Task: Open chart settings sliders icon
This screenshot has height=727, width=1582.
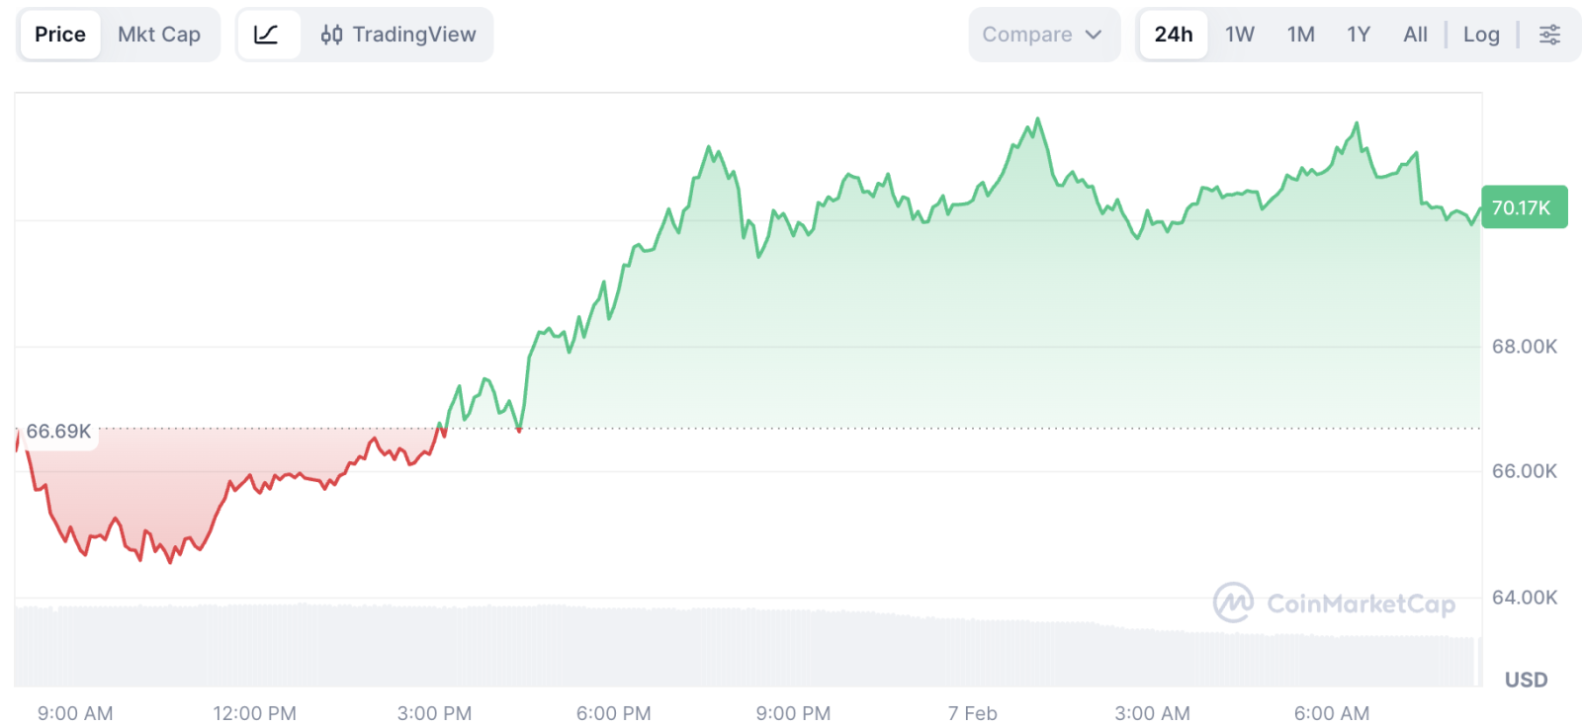Action: 1549,35
